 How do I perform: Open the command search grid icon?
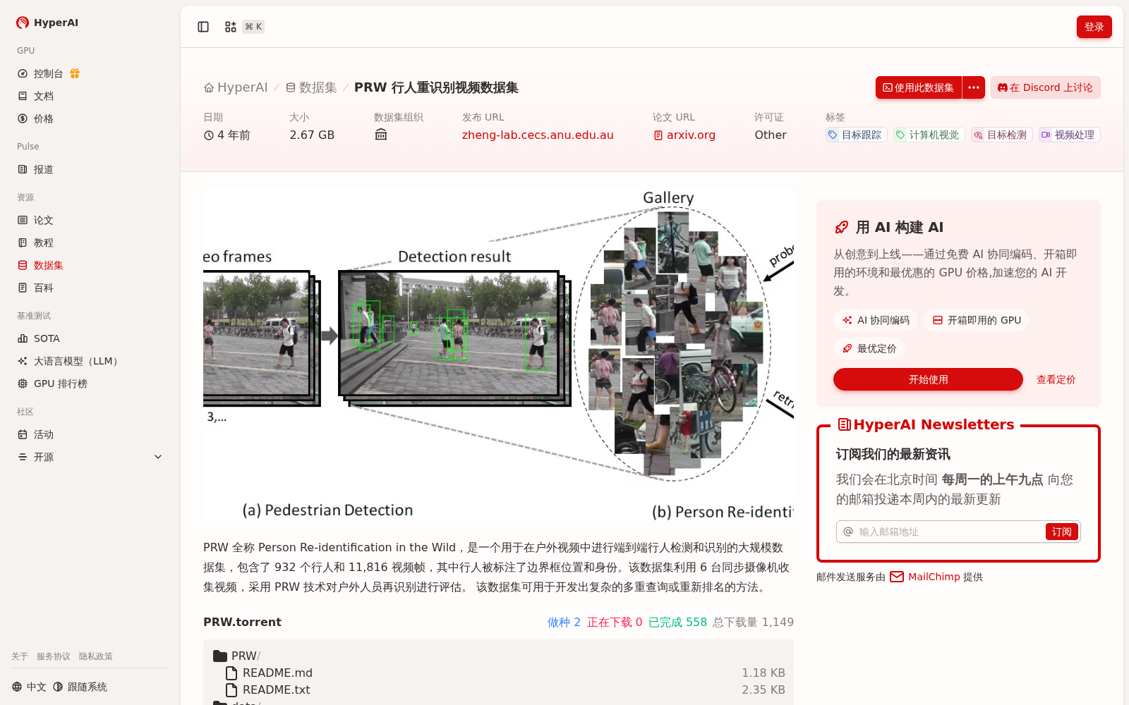(x=231, y=27)
